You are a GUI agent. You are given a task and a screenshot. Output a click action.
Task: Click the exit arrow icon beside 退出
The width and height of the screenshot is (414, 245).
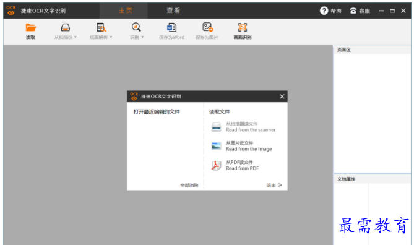[x=280, y=186]
